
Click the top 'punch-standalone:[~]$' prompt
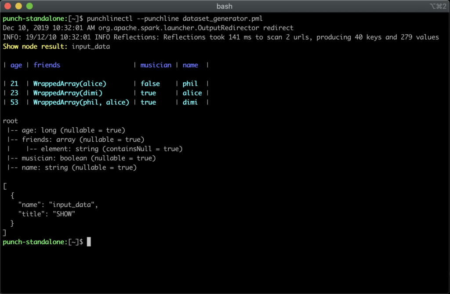[x=43, y=18]
